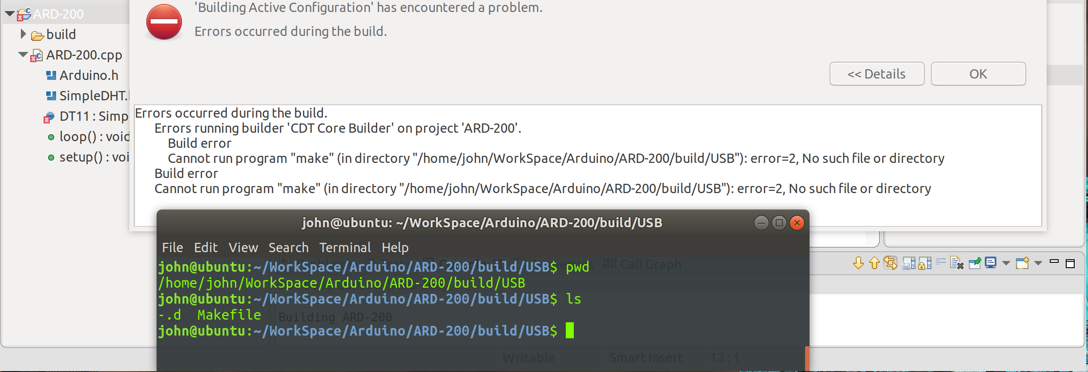Click the Open Console icon
Viewport: 1088px width, 372px height.
coord(1022,263)
